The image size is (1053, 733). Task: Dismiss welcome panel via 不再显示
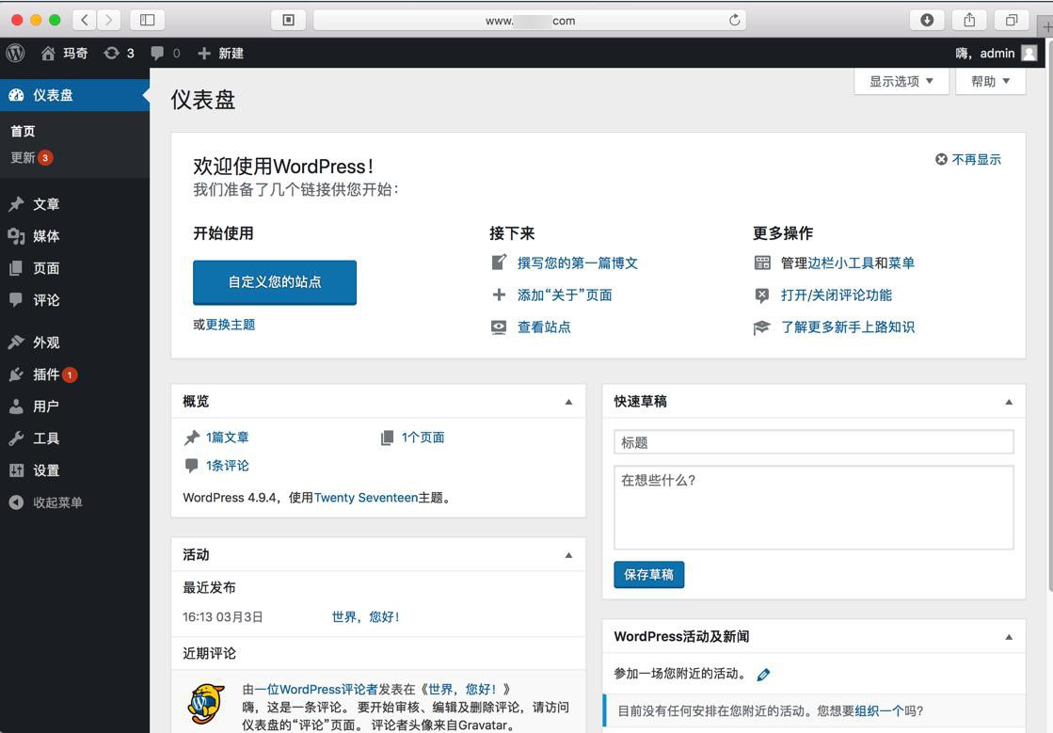point(968,159)
